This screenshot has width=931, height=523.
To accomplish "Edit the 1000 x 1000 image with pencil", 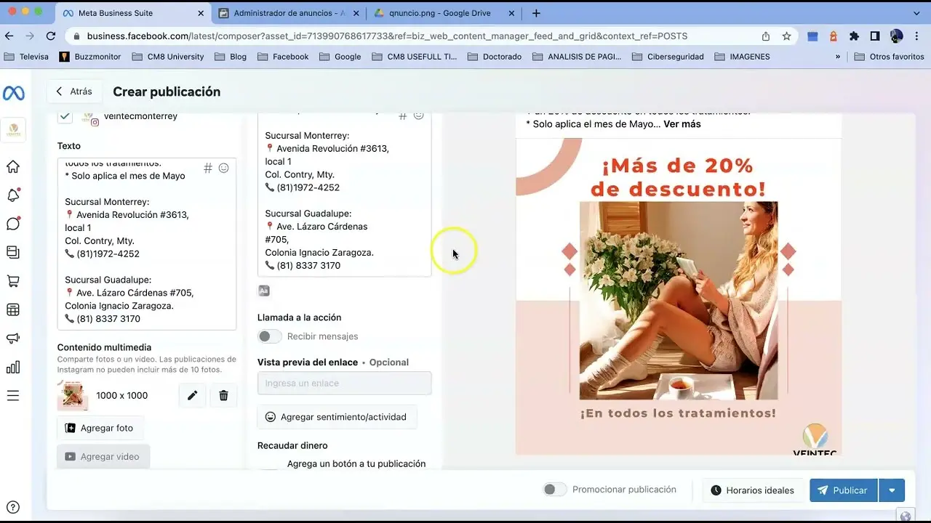I will pyautogui.click(x=192, y=395).
